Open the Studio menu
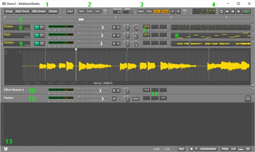The width and height of the screenshot is (255, 152). click(x=53, y=11)
